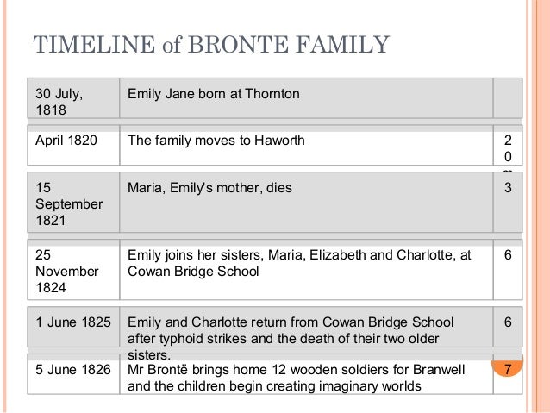Click the 'Mr Brontë brings home' event text
The height and width of the screenshot is (413, 550).
(x=296, y=378)
